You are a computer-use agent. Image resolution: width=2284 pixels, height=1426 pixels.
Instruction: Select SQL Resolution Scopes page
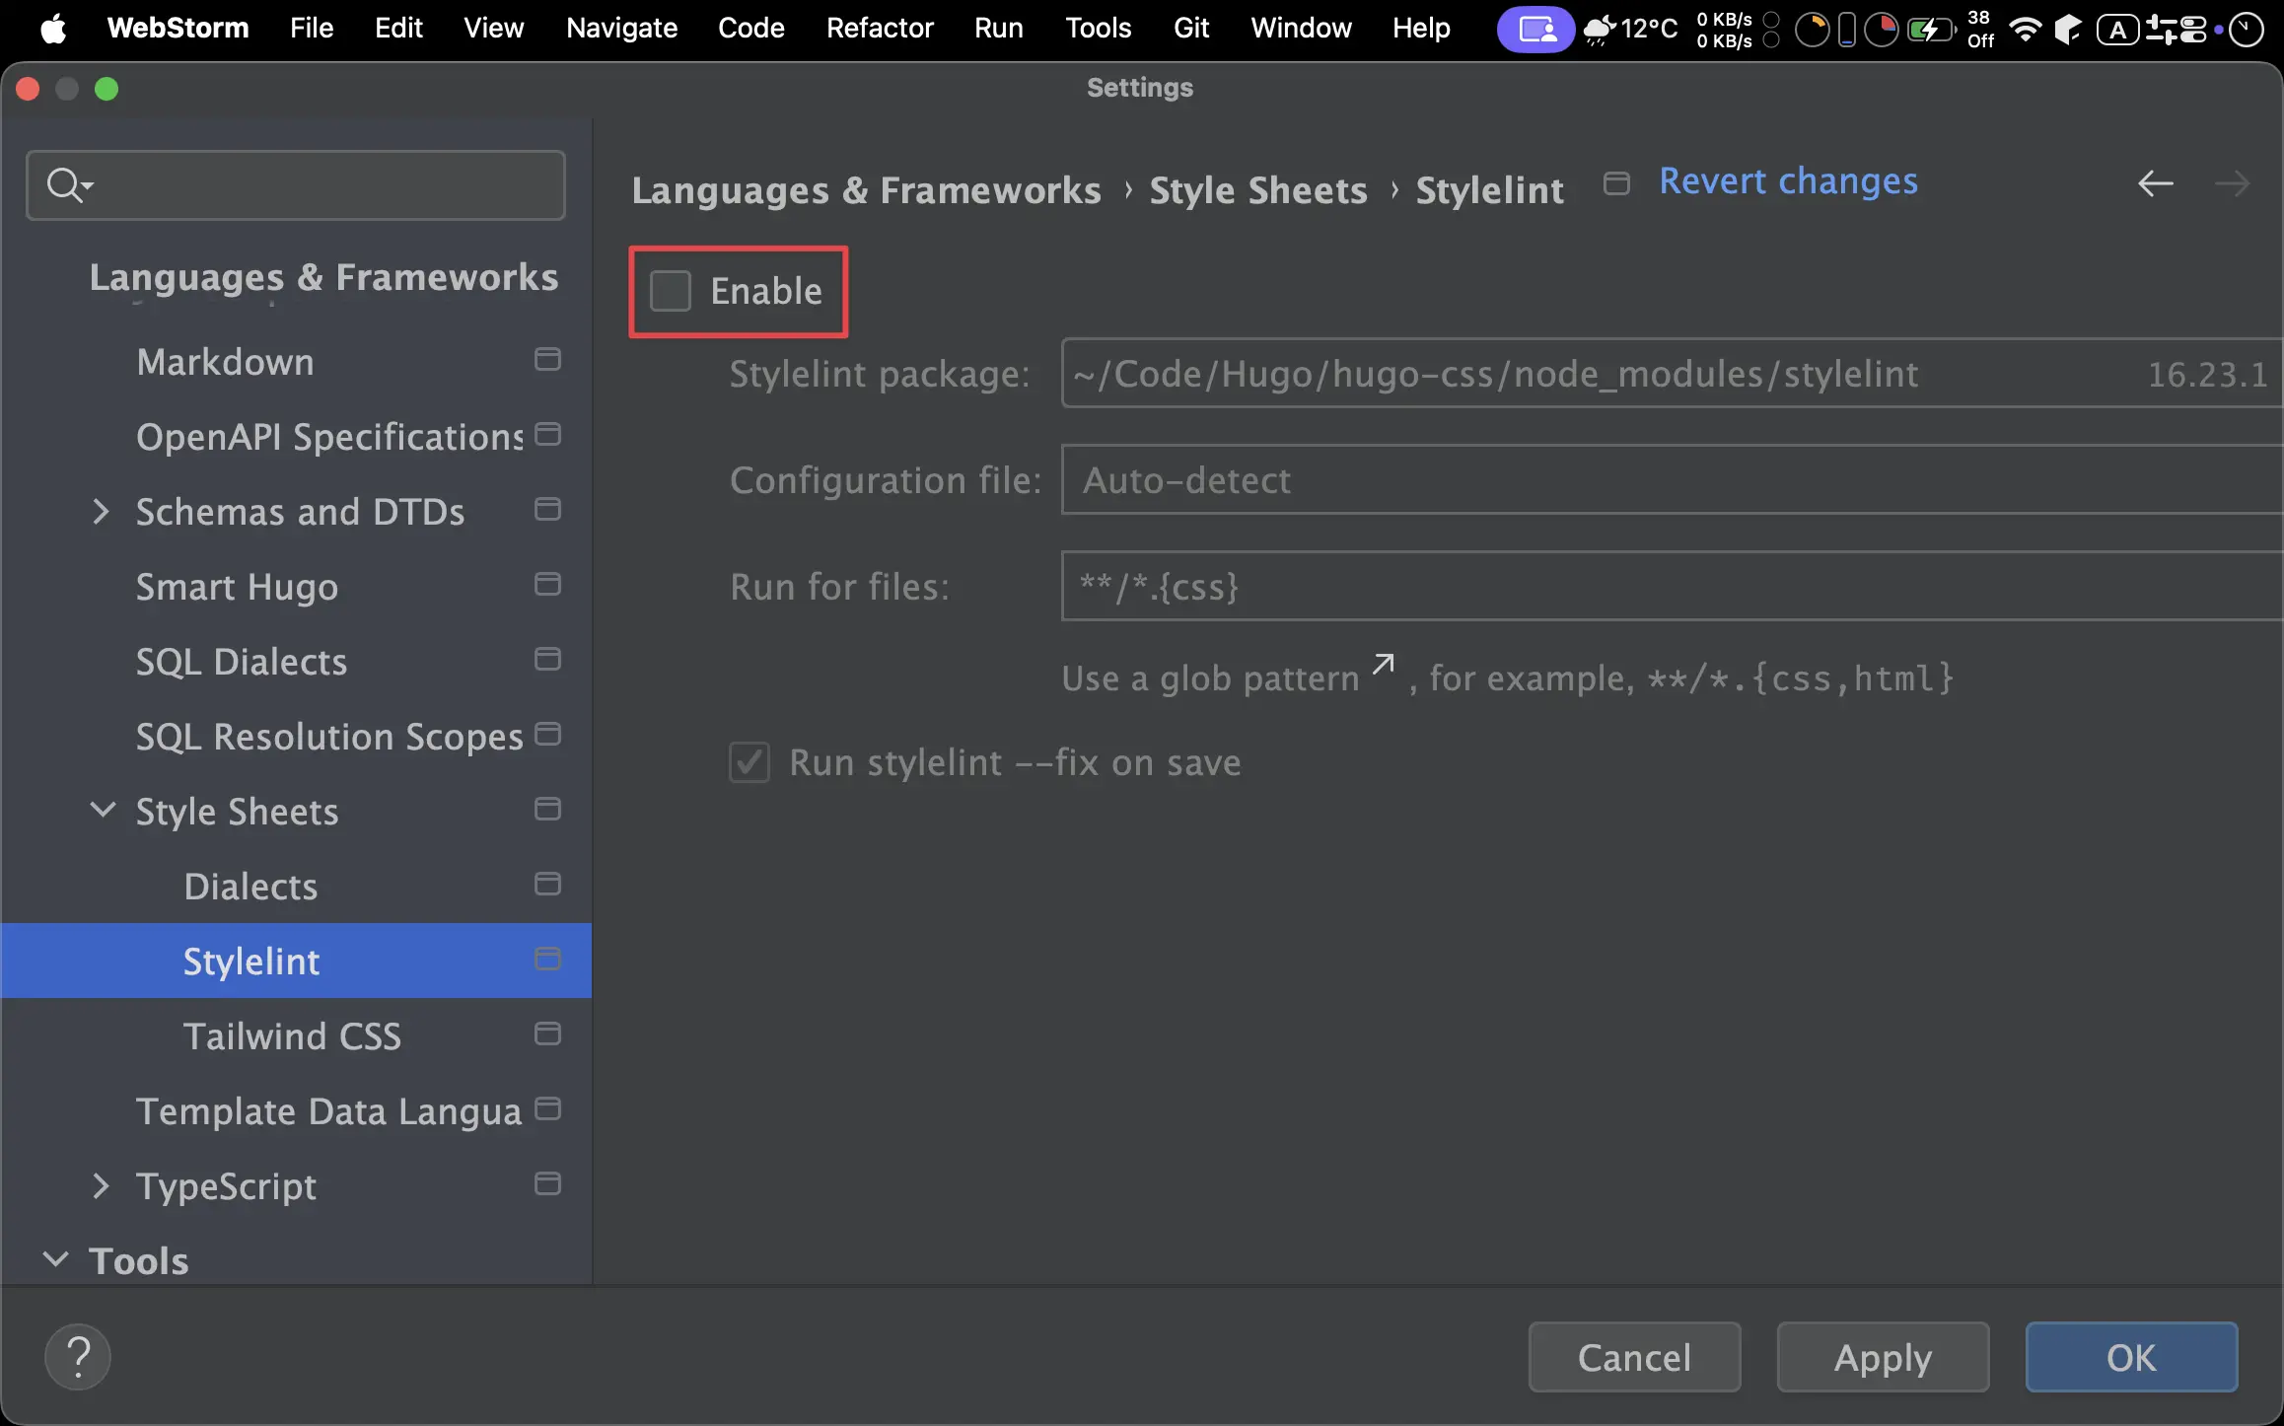pyautogui.click(x=329, y=737)
